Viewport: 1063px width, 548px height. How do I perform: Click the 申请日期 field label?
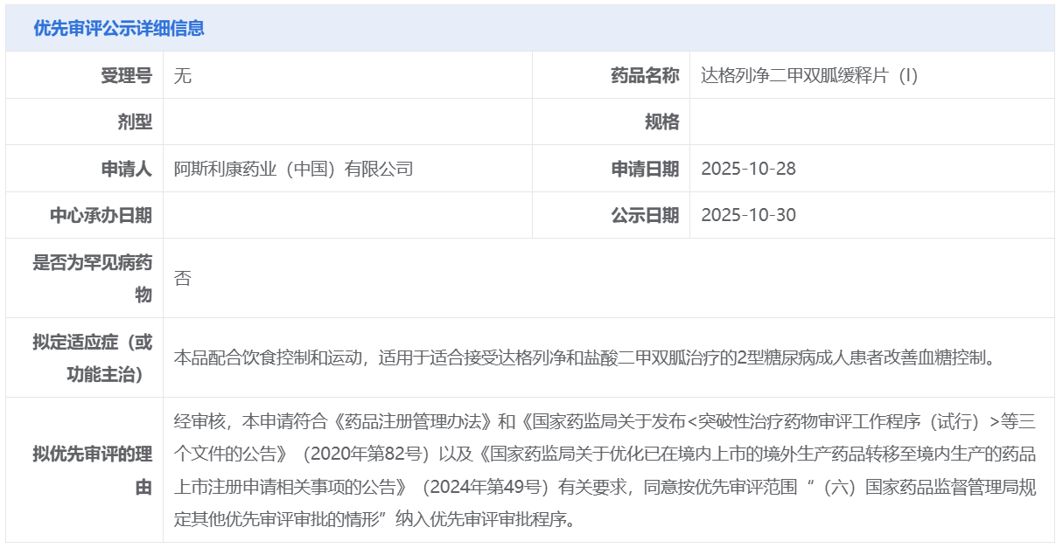point(644,169)
